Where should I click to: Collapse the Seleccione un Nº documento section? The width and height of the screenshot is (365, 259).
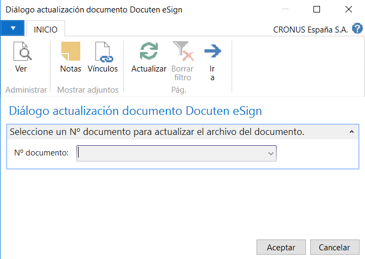(x=351, y=132)
